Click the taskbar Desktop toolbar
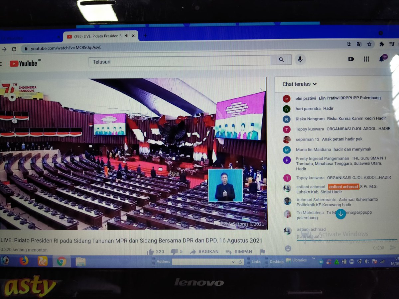Image resolution: width=399 pixels, height=299 pixels. pyautogui.click(x=276, y=261)
